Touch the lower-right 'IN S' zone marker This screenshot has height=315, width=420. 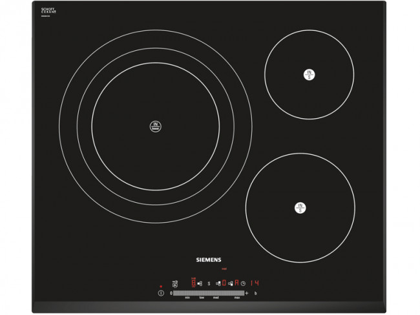coord(300,208)
